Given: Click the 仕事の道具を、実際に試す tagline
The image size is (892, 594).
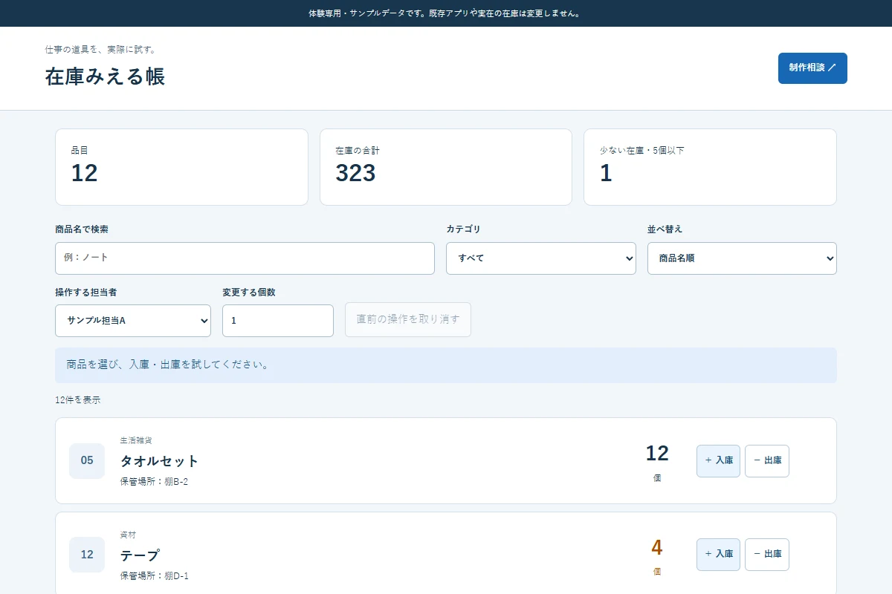Looking at the screenshot, I should (100, 50).
